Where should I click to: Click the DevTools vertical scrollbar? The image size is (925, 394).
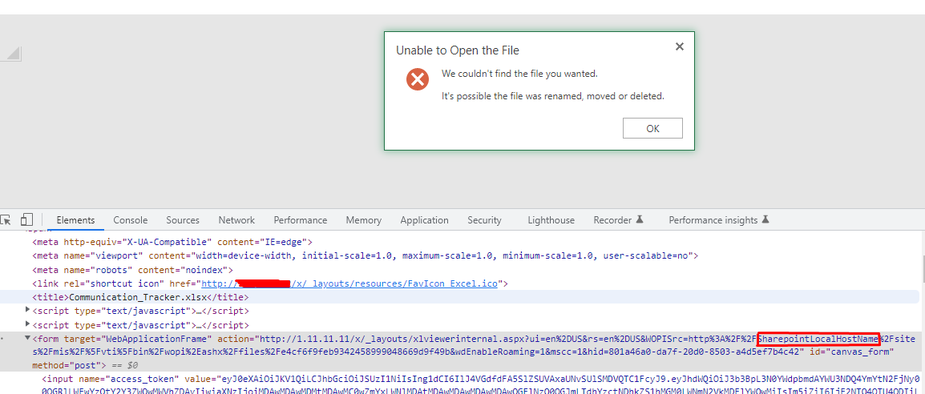(922, 270)
